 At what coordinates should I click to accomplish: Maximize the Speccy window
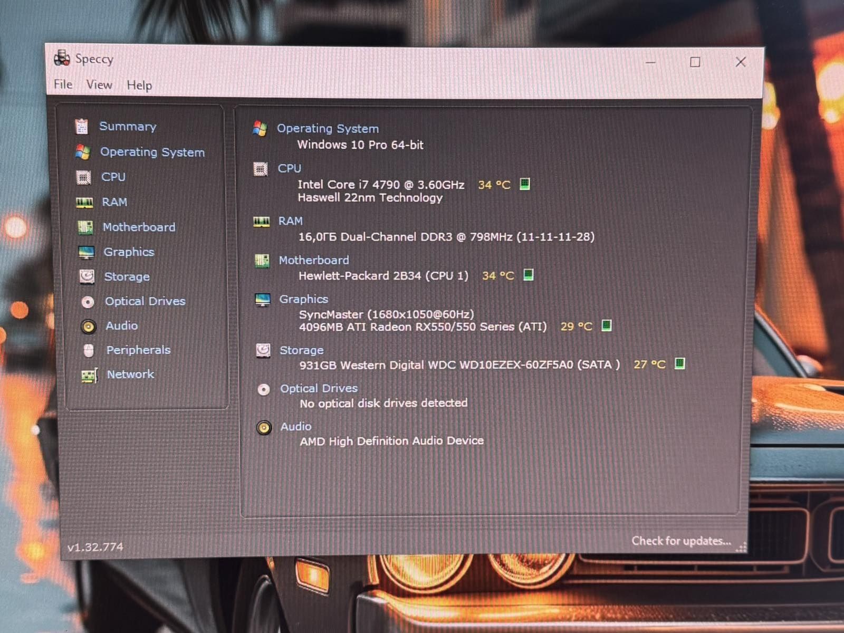695,62
